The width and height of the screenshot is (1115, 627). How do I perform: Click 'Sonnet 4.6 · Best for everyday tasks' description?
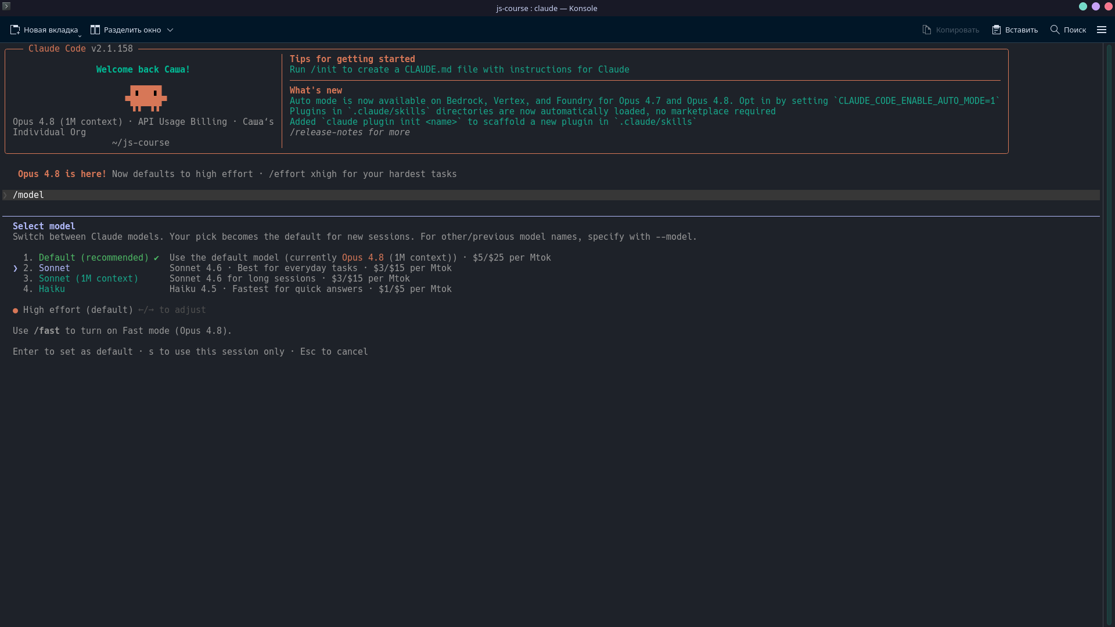point(263,268)
